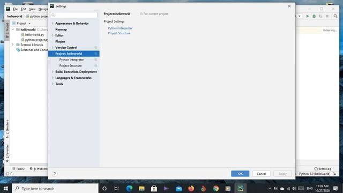Click Run with Coverage icon in toolbar
343x193 pixels.
click(320, 16)
